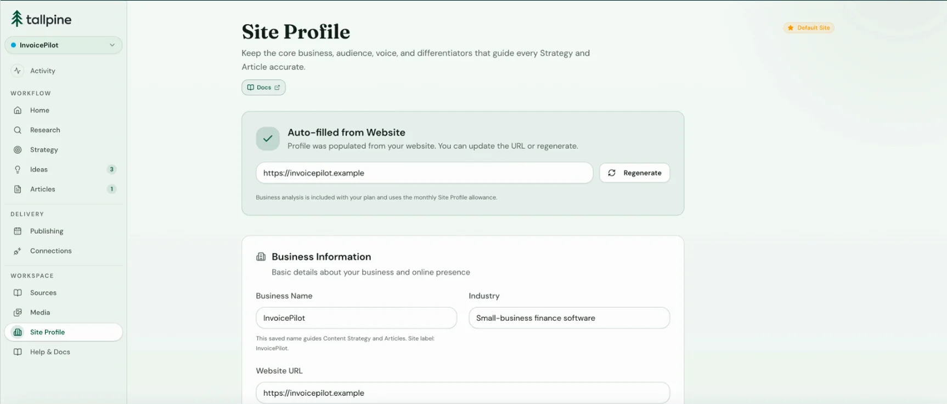The image size is (947, 404).
Task: Open the Ideas lightbulb icon
Action: (18, 169)
